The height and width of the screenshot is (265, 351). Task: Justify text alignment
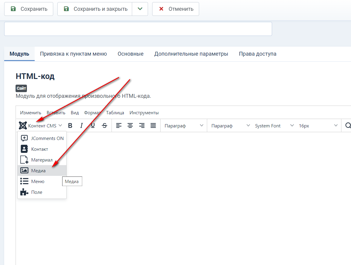point(153,126)
